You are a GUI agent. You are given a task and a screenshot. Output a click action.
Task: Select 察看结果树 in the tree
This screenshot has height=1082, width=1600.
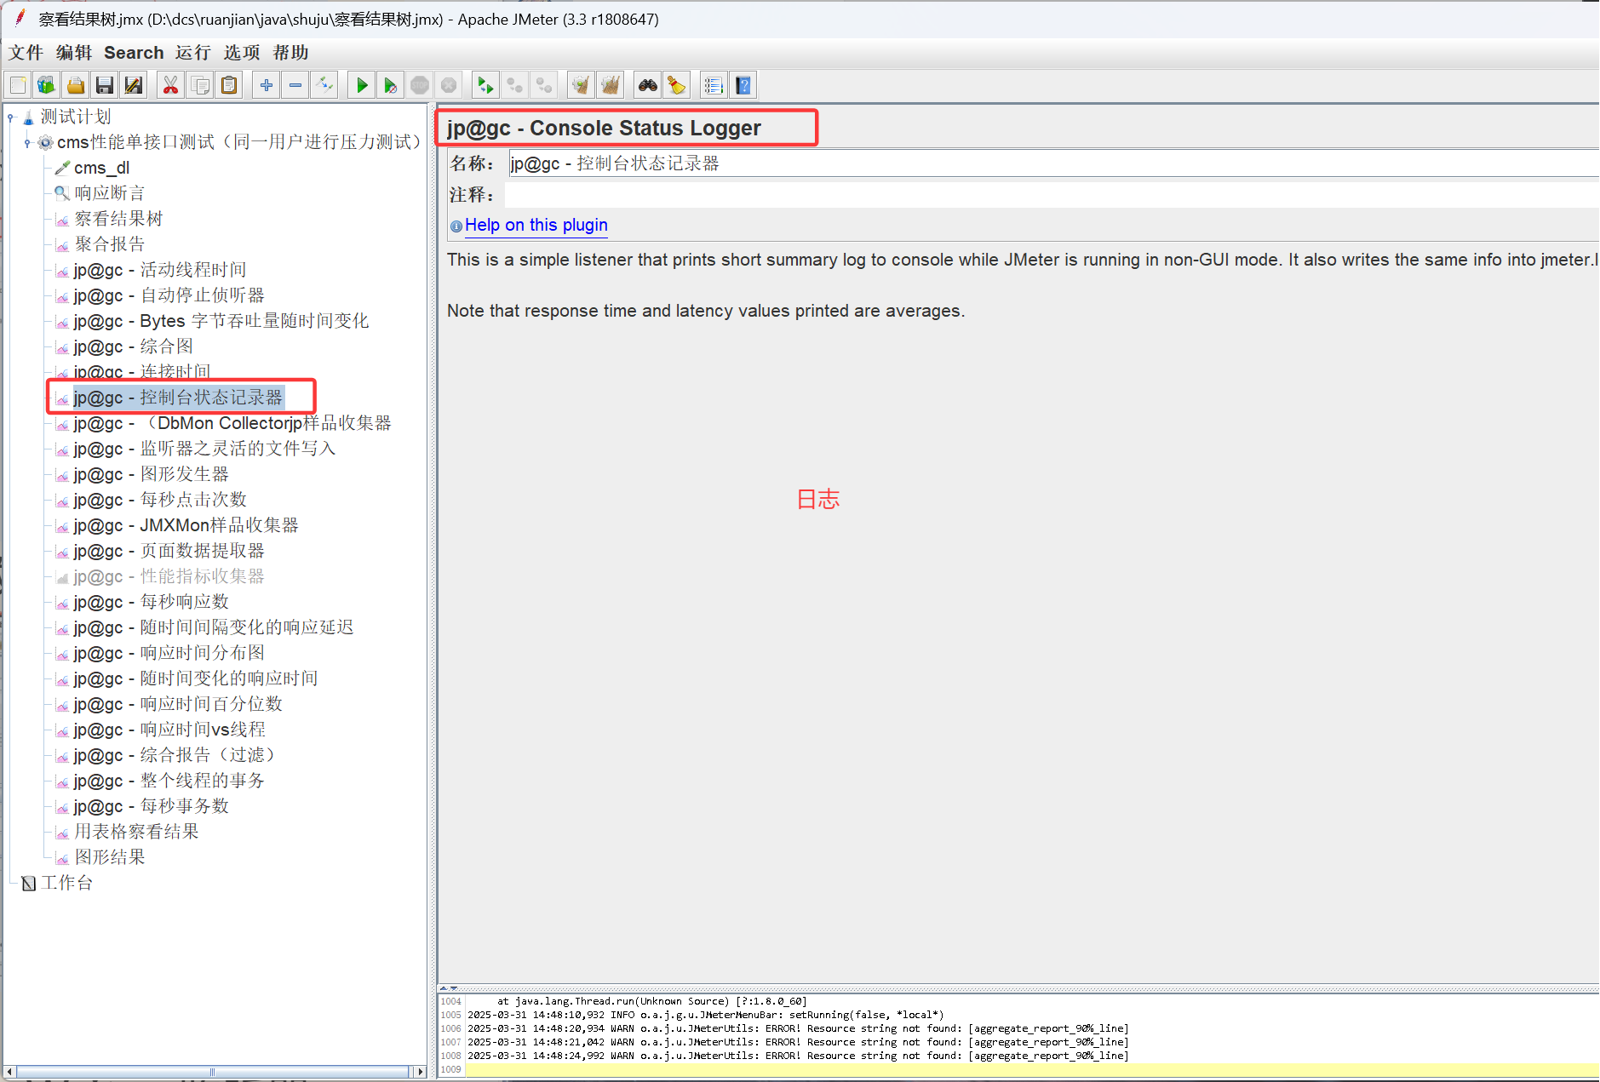118,219
